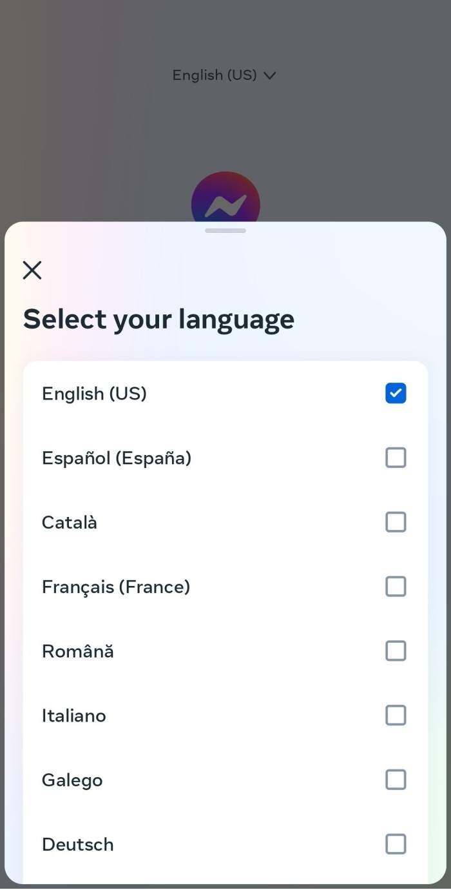Uncheck the English (US) checkbox
This screenshot has width=451, height=890.
coord(396,393)
